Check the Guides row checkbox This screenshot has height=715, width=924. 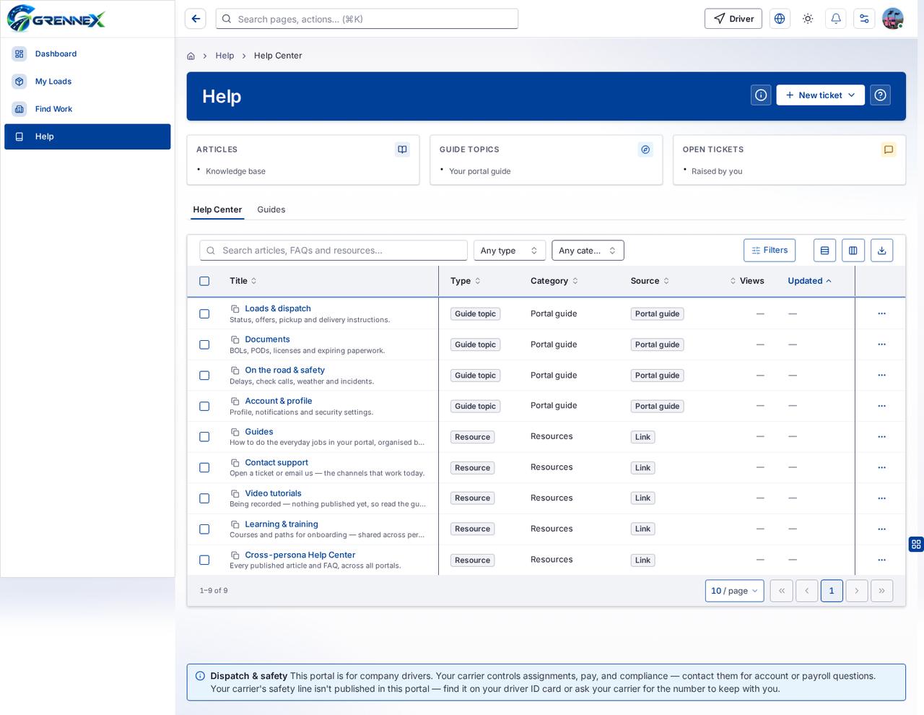point(204,437)
